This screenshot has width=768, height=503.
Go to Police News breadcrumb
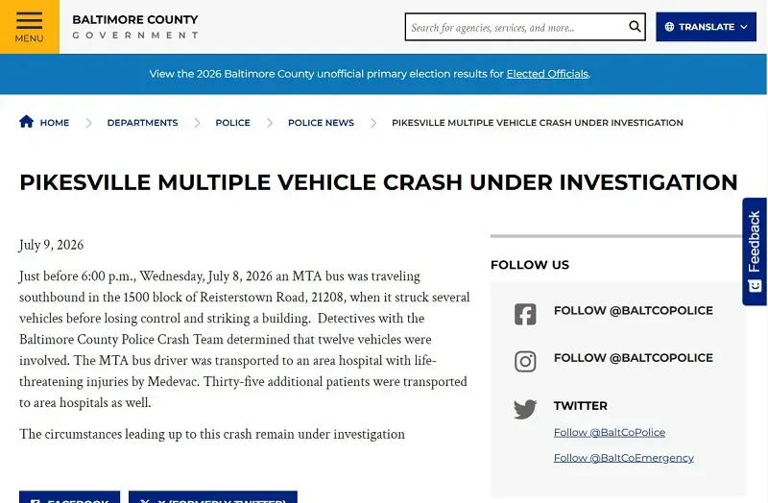coord(321,123)
